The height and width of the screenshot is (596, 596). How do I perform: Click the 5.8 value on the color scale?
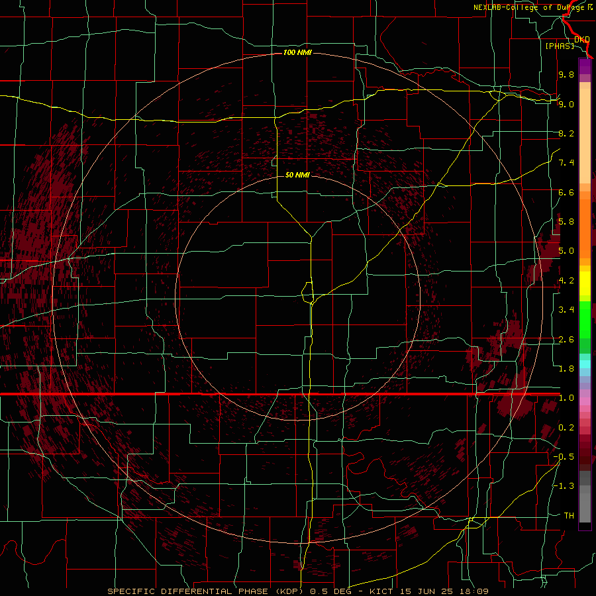pos(566,222)
